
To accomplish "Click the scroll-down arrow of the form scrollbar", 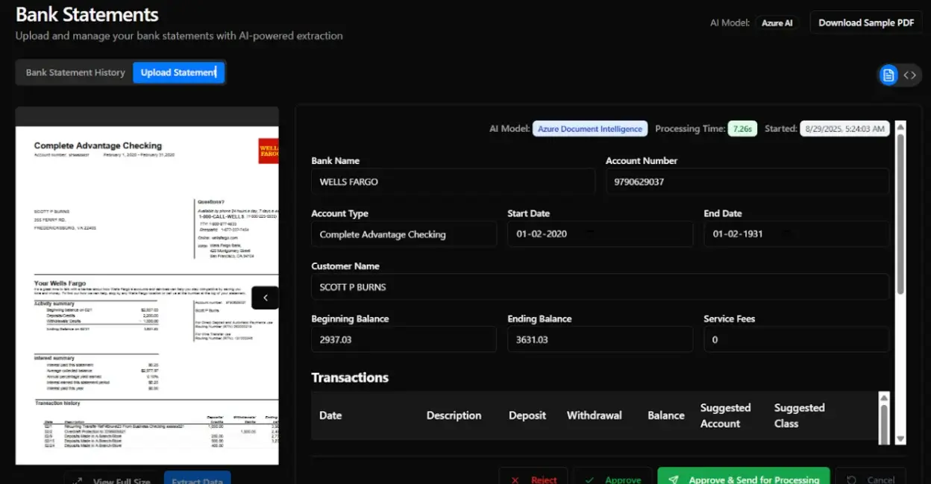I will point(900,439).
